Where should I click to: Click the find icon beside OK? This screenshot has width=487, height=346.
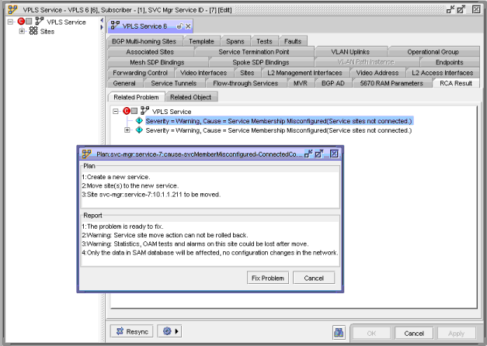pos(339,332)
